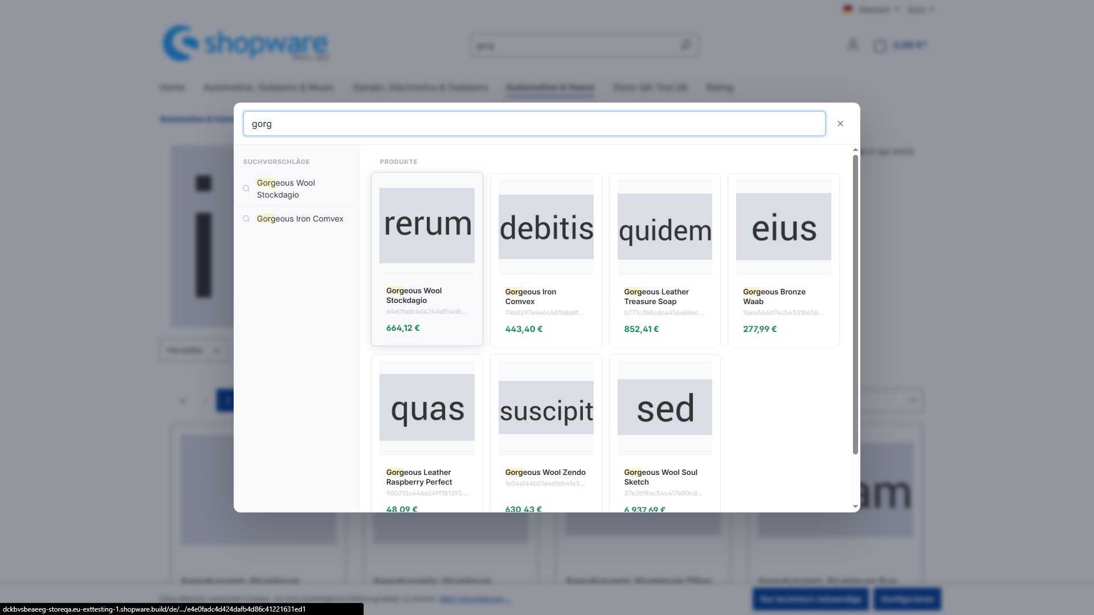The image size is (1094, 615).
Task: Select the sed product image
Action: click(x=665, y=407)
